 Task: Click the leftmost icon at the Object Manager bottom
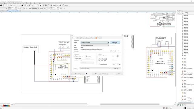[178, 105]
